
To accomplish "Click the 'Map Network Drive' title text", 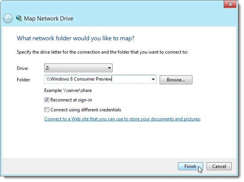I will pos(48,19).
